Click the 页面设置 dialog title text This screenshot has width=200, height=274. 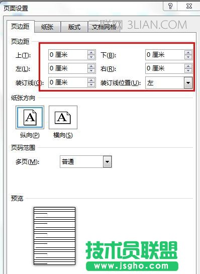pyautogui.click(x=16, y=8)
